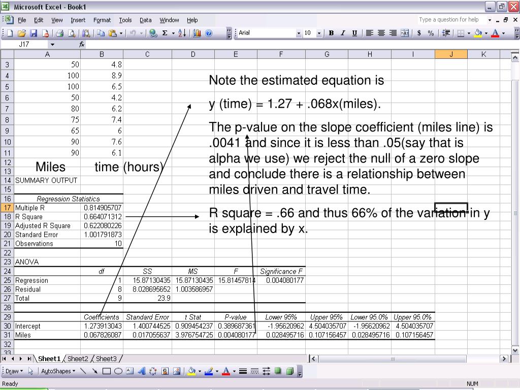Image resolution: width=520 pixels, height=390 pixels.
Task: Open the File menu
Action: click(x=22, y=20)
